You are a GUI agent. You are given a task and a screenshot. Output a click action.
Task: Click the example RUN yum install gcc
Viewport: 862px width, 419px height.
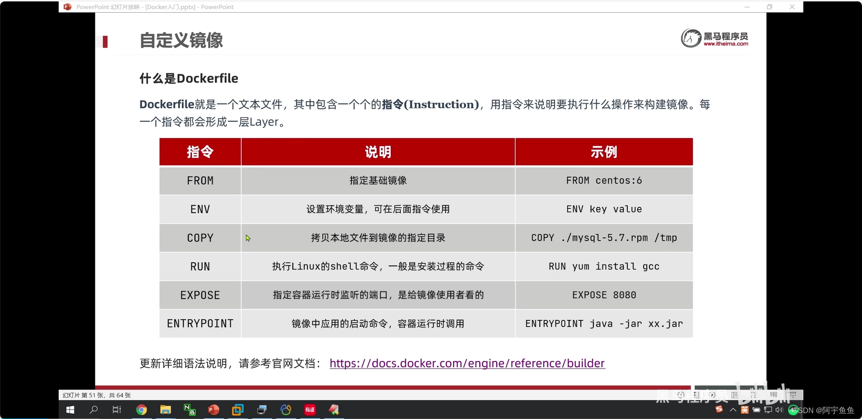[604, 266]
